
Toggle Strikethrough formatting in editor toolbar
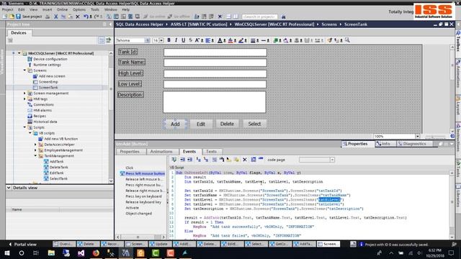[190, 40]
